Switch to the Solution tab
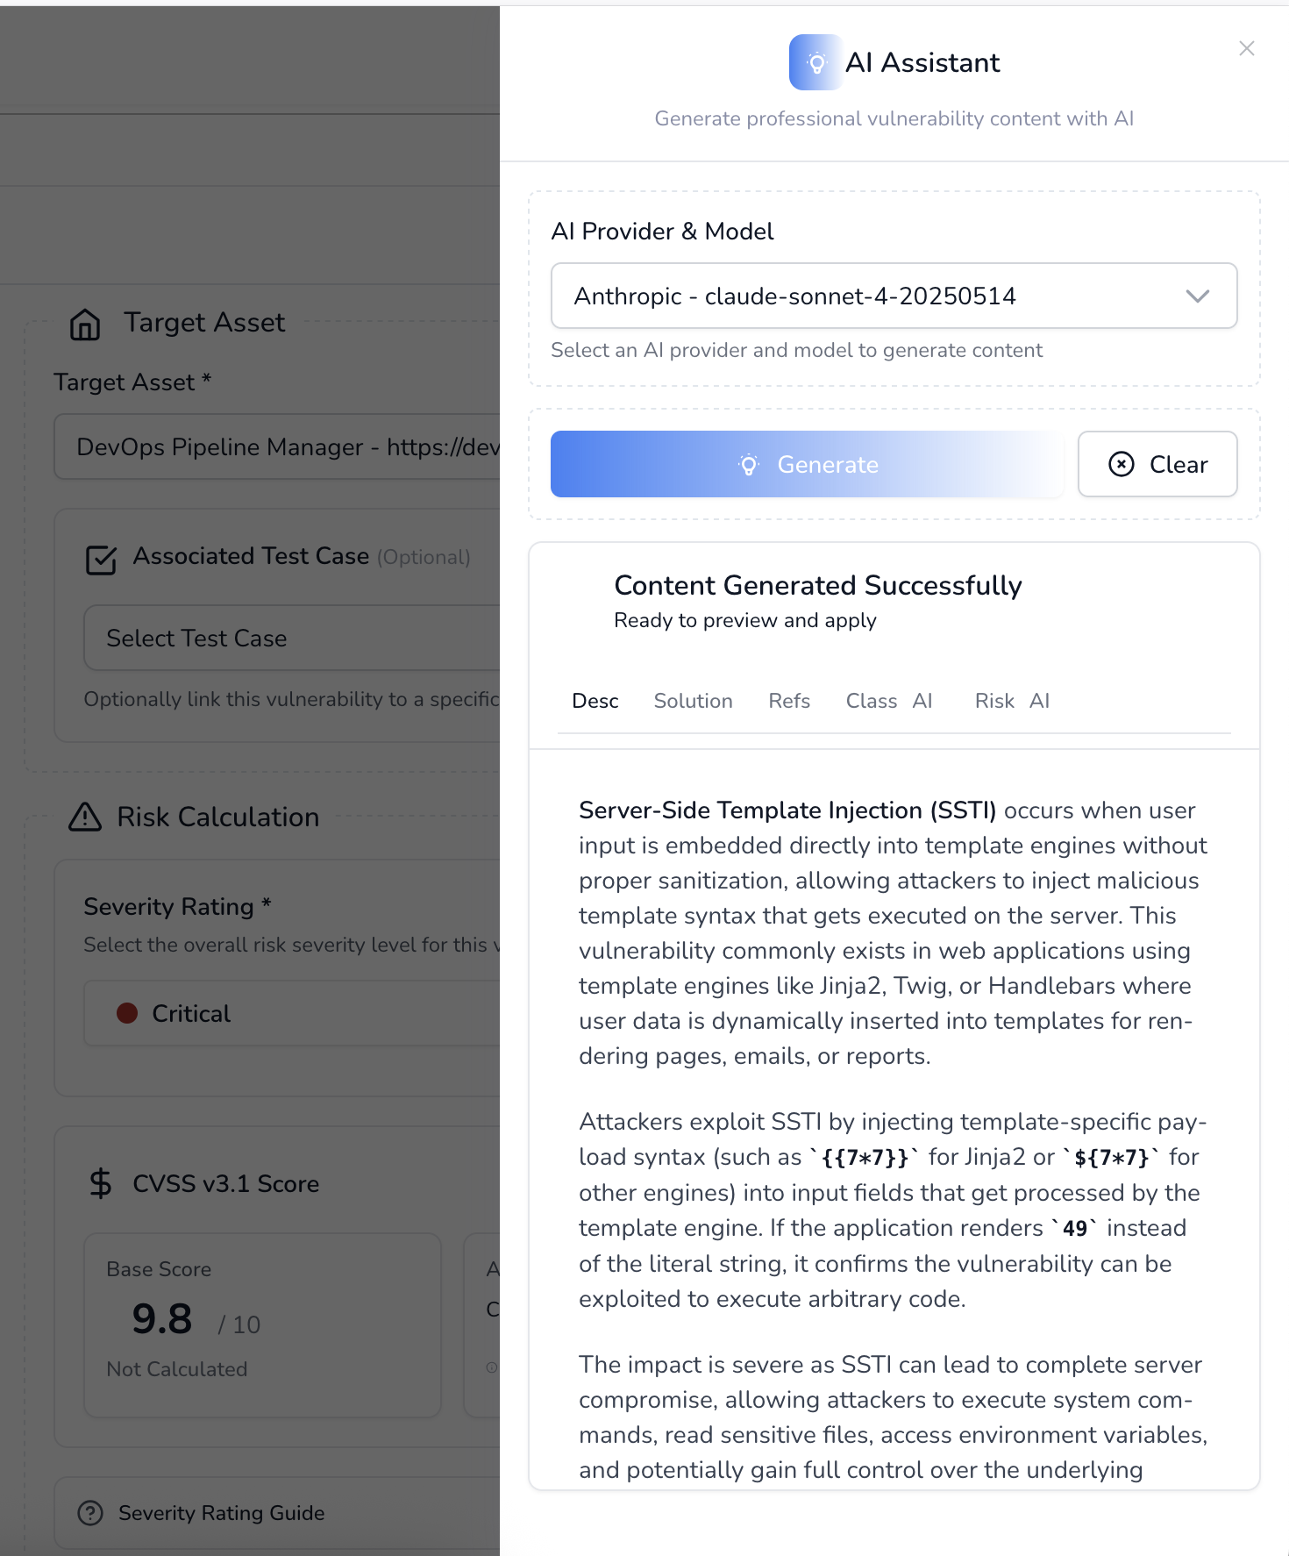This screenshot has width=1289, height=1556. pos(693,701)
